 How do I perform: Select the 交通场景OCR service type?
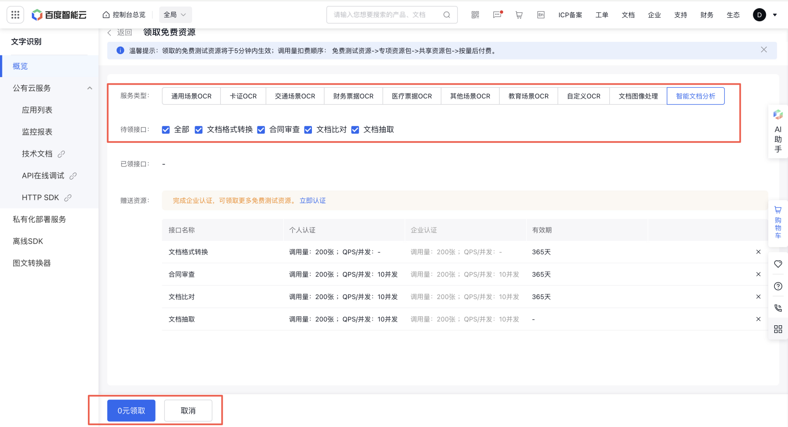[x=295, y=96]
